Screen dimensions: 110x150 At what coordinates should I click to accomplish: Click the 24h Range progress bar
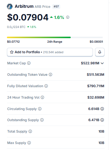55,37
